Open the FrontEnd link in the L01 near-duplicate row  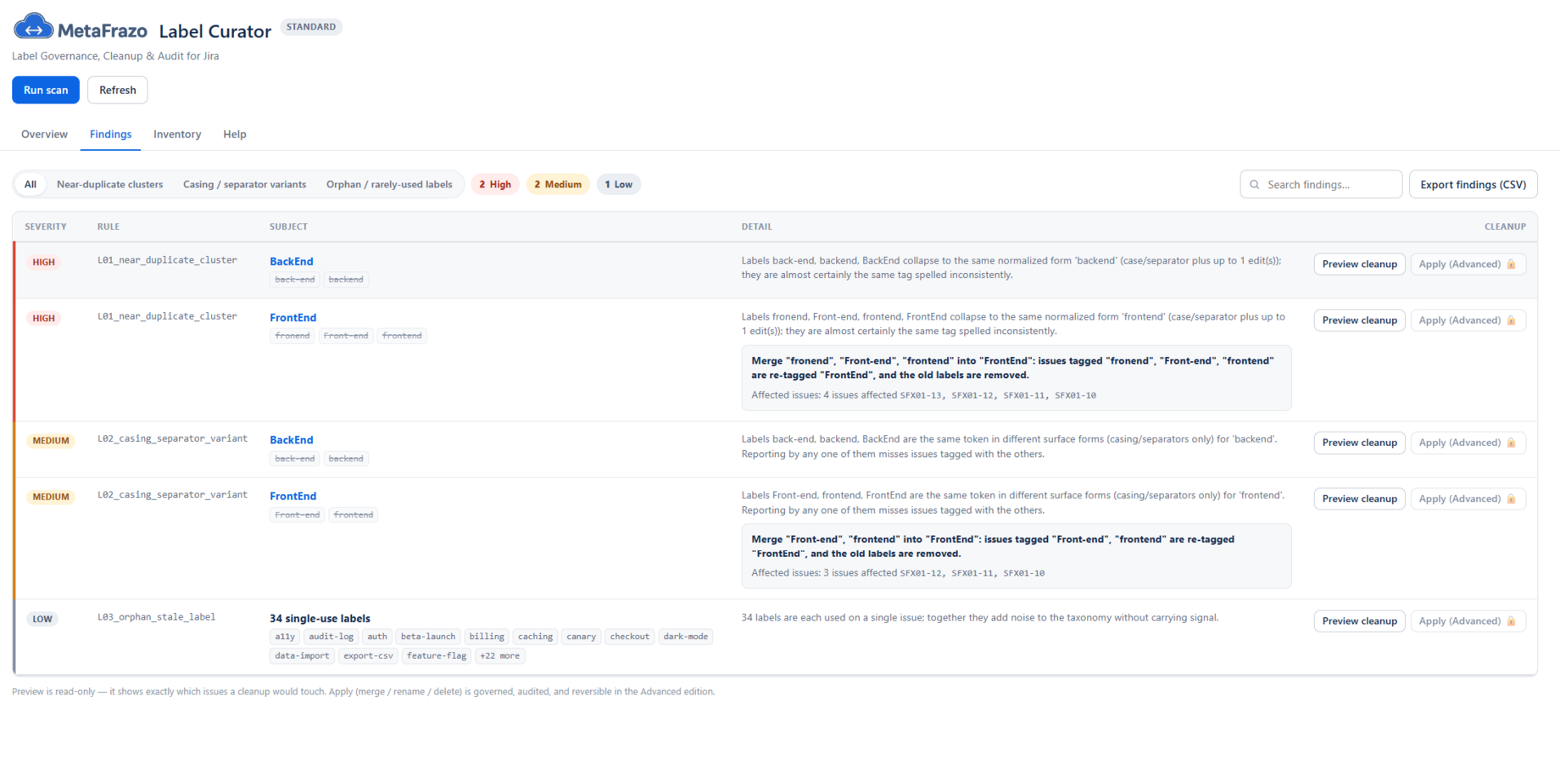[293, 318]
